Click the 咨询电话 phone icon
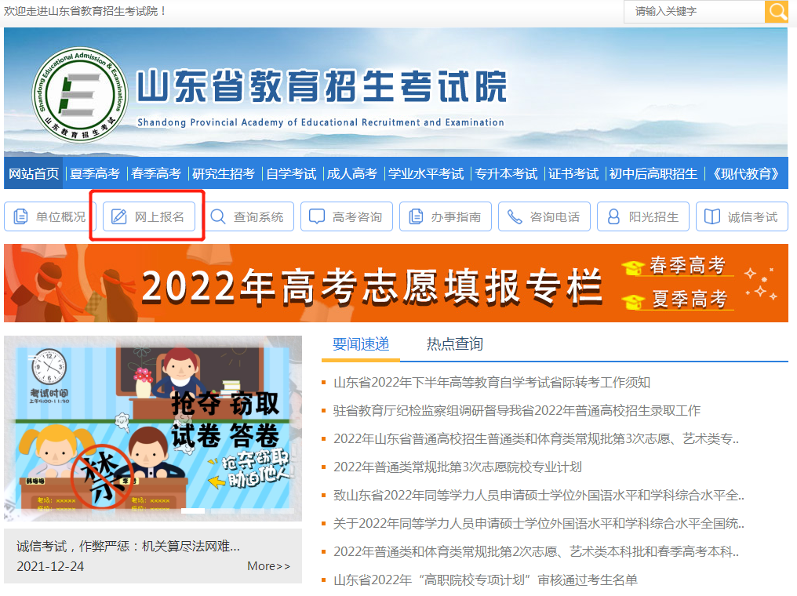Viewport: 797px width, 596px height. click(515, 216)
